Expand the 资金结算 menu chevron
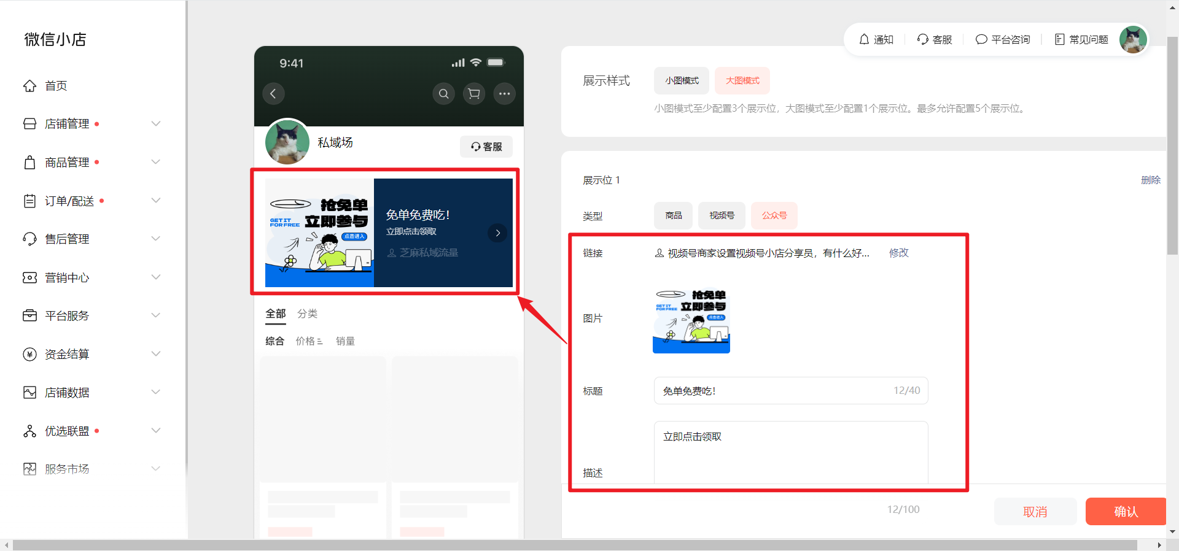 pos(156,354)
